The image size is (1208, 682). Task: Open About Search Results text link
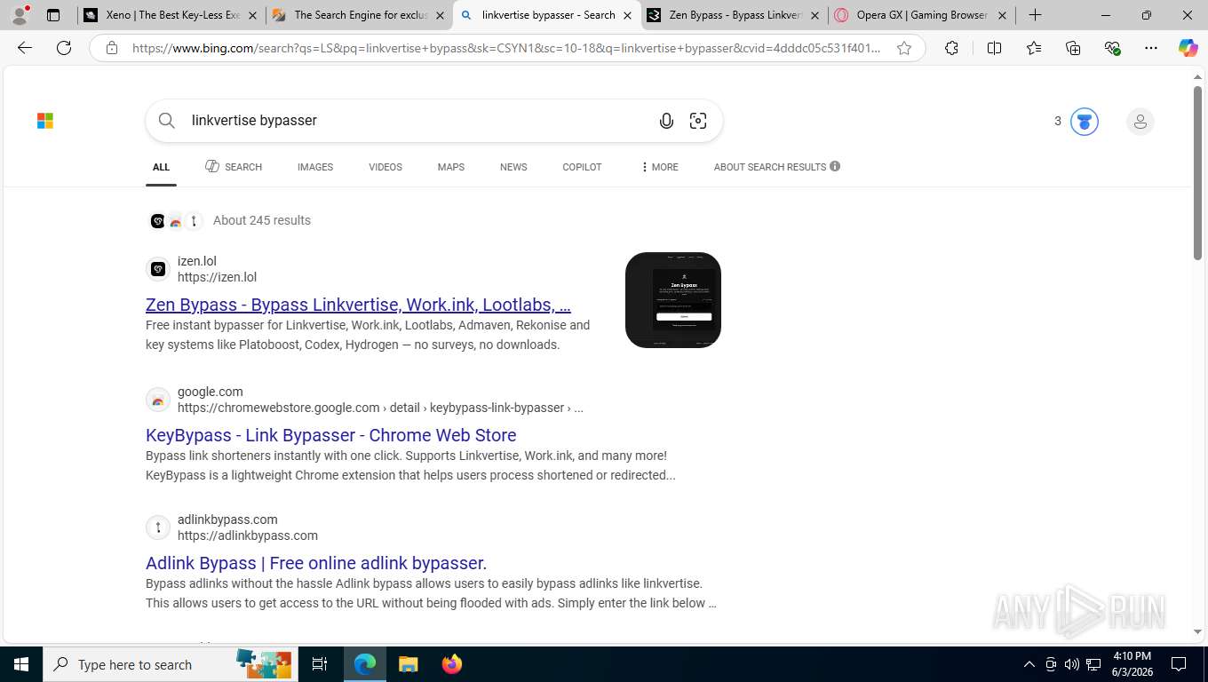(770, 167)
